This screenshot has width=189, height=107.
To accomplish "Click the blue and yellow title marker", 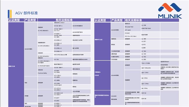I will click(10, 14).
